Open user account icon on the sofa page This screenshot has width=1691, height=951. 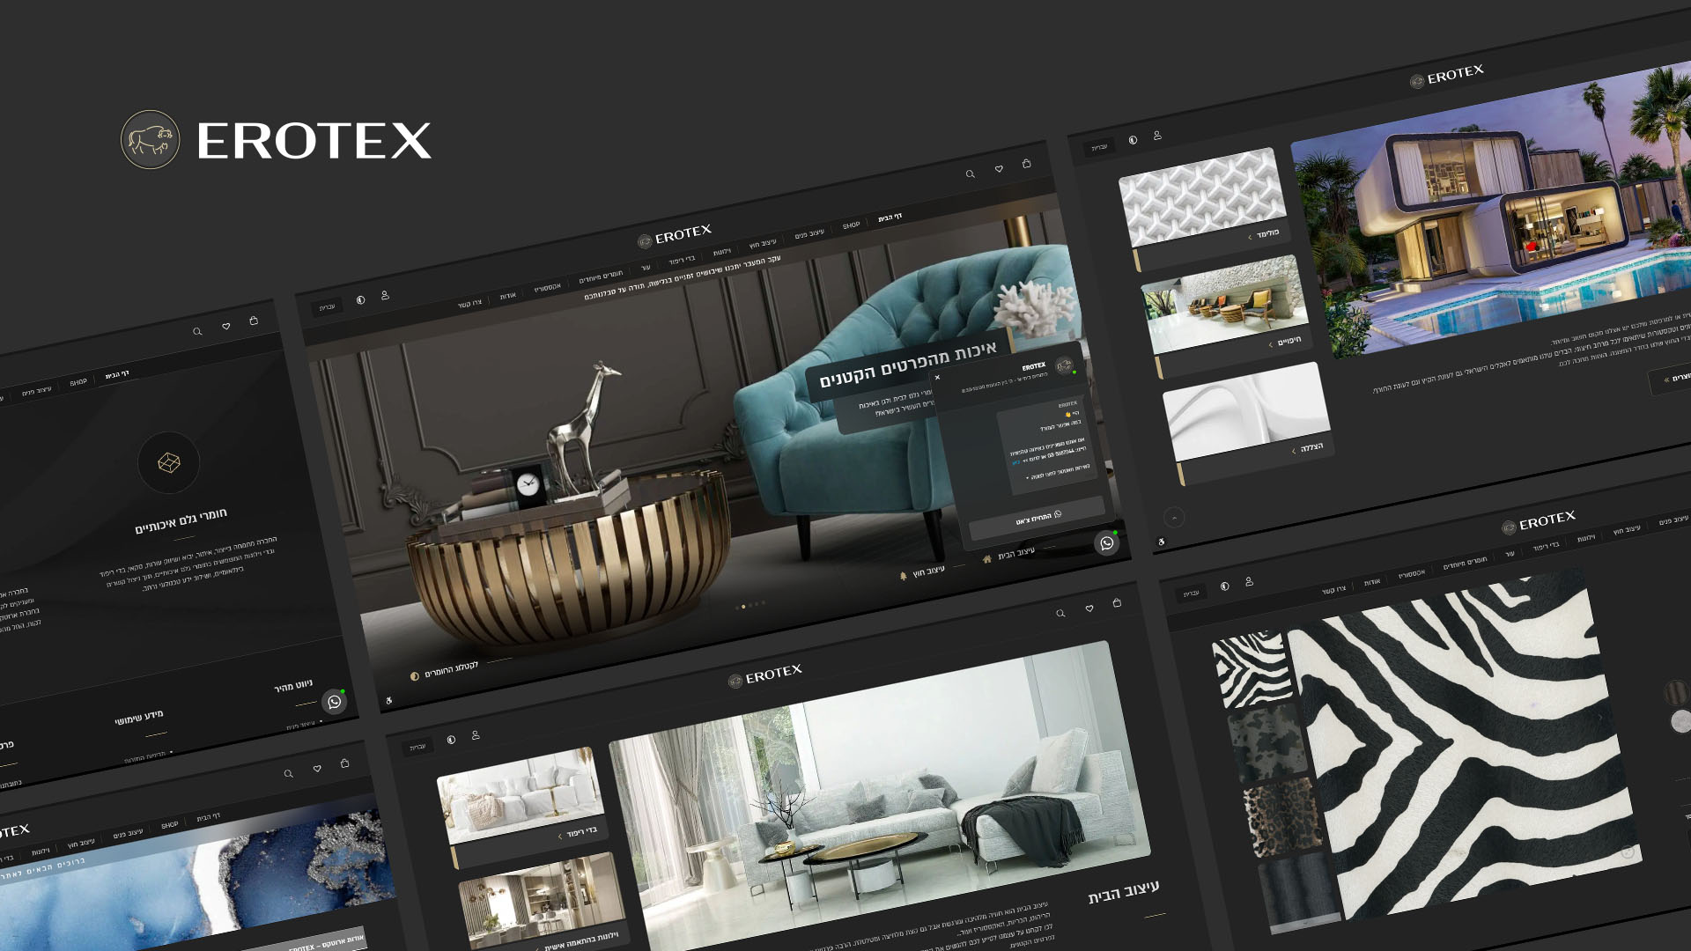point(476,735)
